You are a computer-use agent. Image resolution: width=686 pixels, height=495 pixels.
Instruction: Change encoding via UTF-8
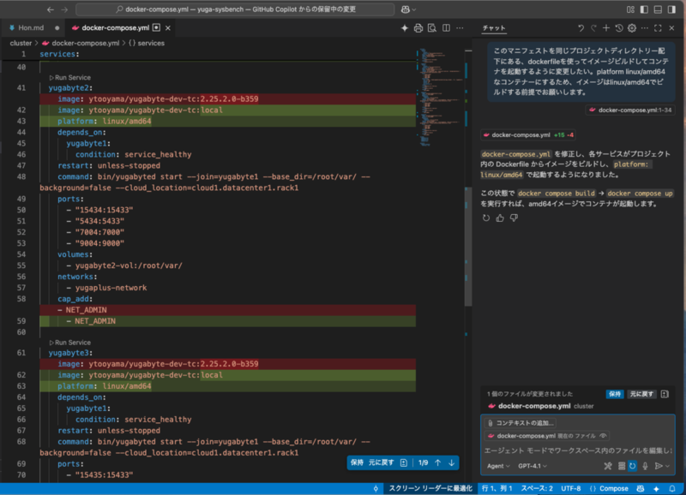pos(571,488)
